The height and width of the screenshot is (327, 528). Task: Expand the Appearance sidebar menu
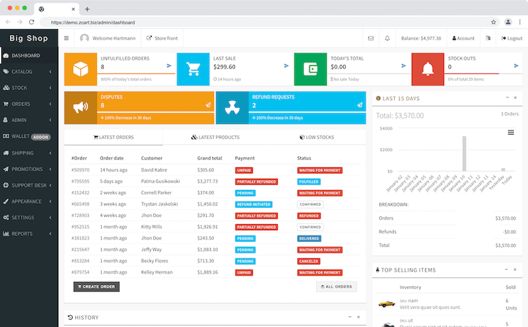pos(29,202)
